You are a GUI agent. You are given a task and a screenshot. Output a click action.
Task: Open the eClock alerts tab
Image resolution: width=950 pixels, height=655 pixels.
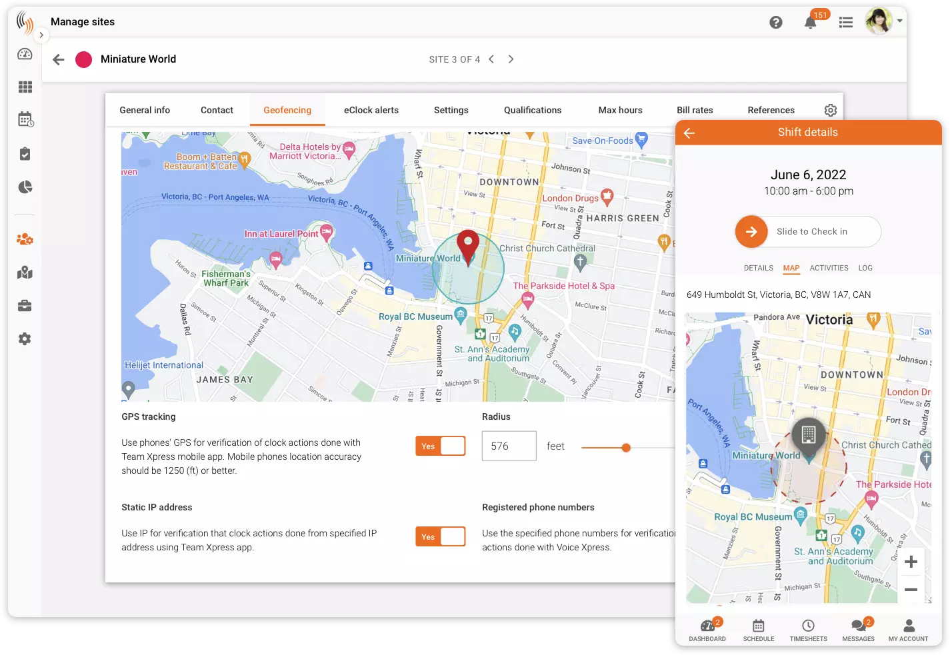[x=371, y=110]
